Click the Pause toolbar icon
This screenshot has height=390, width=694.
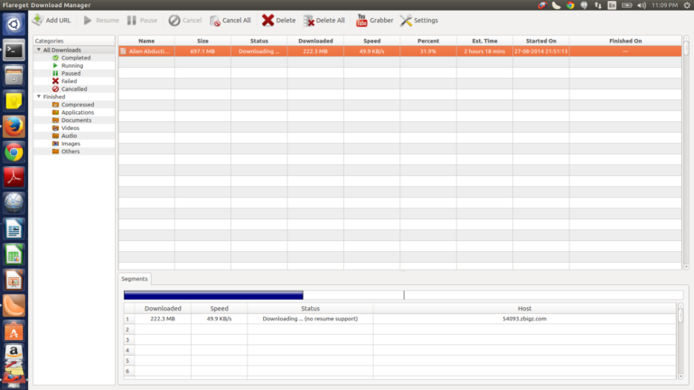[x=132, y=21]
